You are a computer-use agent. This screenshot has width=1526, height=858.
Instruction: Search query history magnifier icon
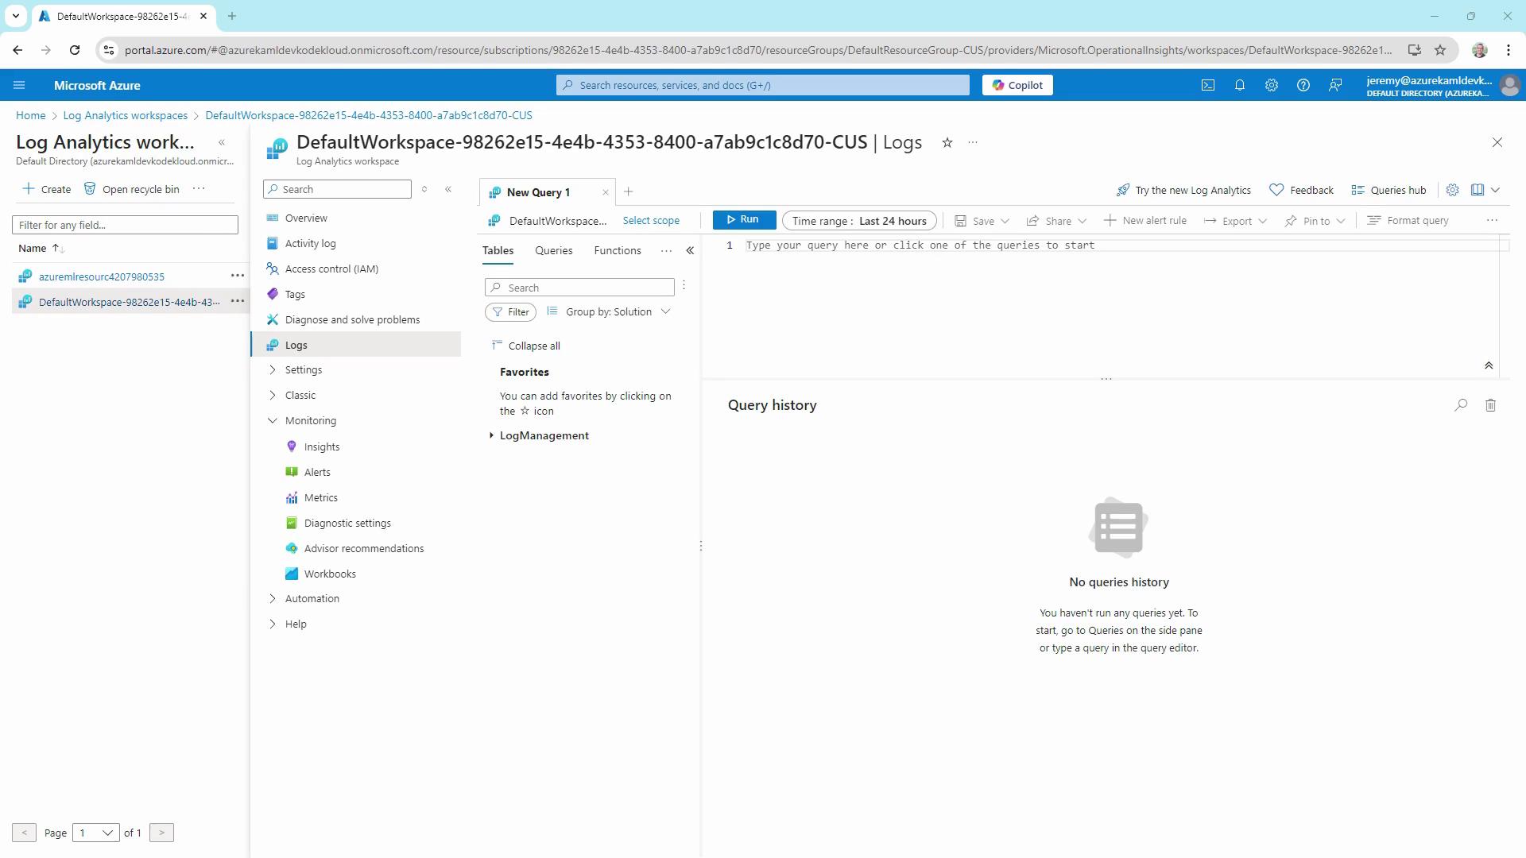tap(1460, 405)
